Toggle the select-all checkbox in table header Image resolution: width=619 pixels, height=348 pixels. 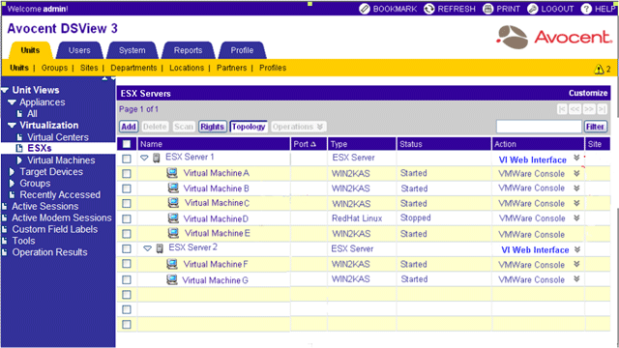(x=127, y=144)
